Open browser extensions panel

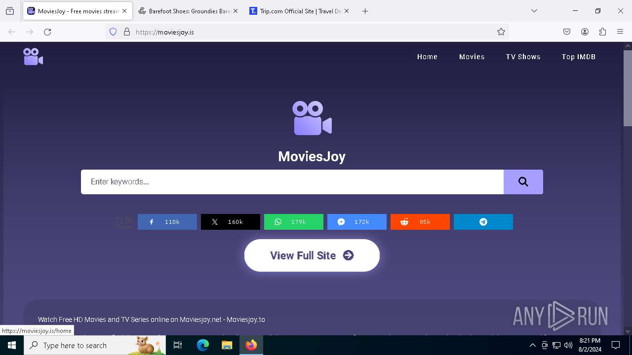pyautogui.click(x=602, y=32)
